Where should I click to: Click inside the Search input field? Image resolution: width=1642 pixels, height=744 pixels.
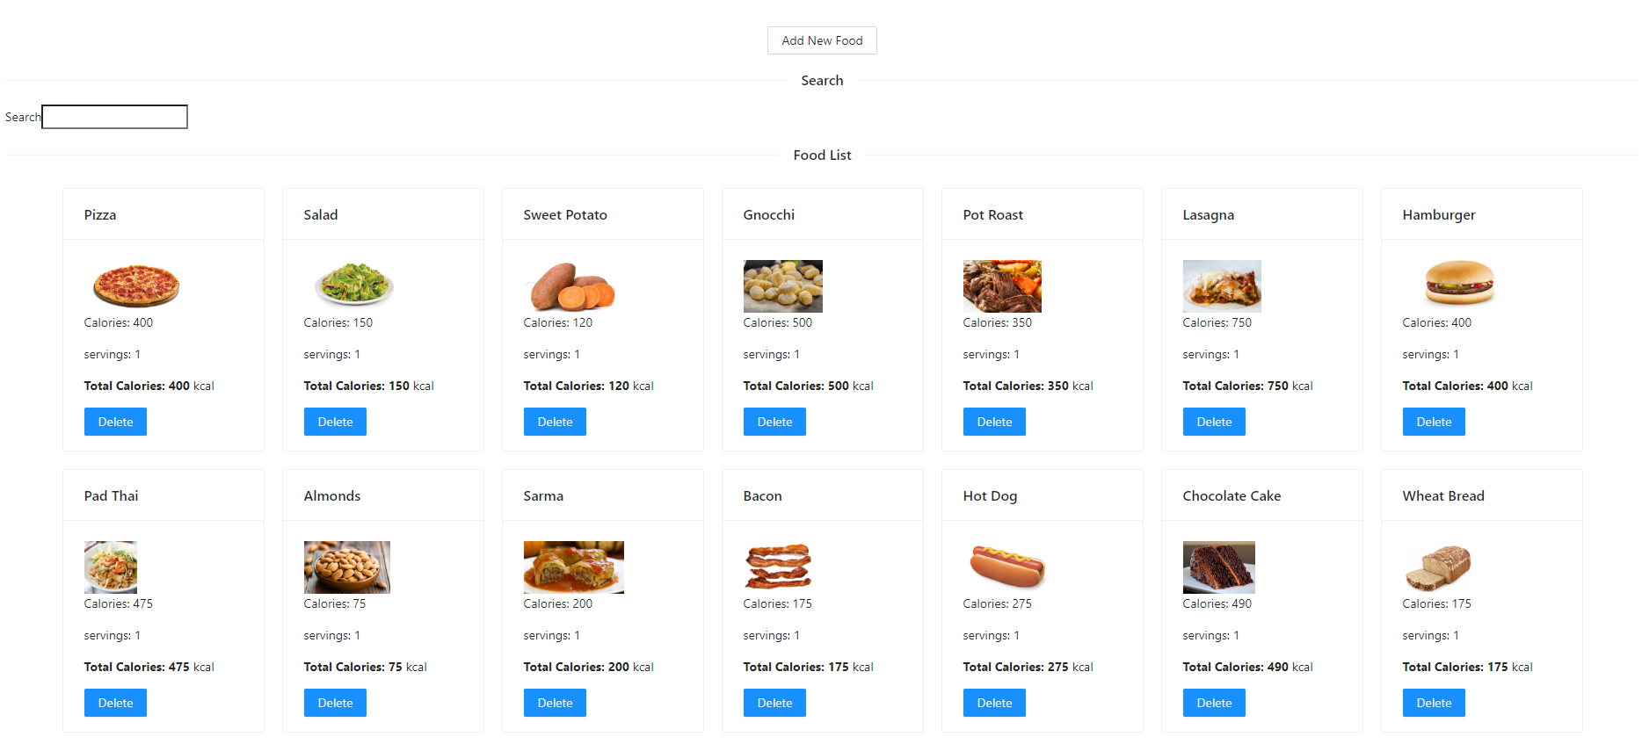pyautogui.click(x=114, y=116)
